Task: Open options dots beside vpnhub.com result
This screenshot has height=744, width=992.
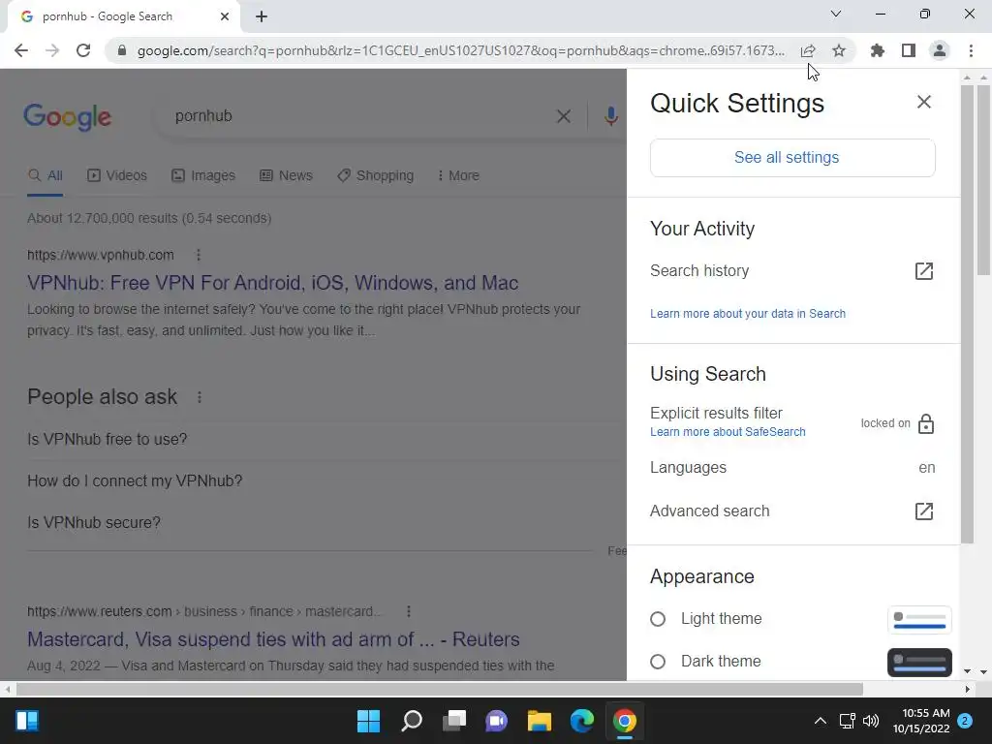Action: [x=198, y=255]
